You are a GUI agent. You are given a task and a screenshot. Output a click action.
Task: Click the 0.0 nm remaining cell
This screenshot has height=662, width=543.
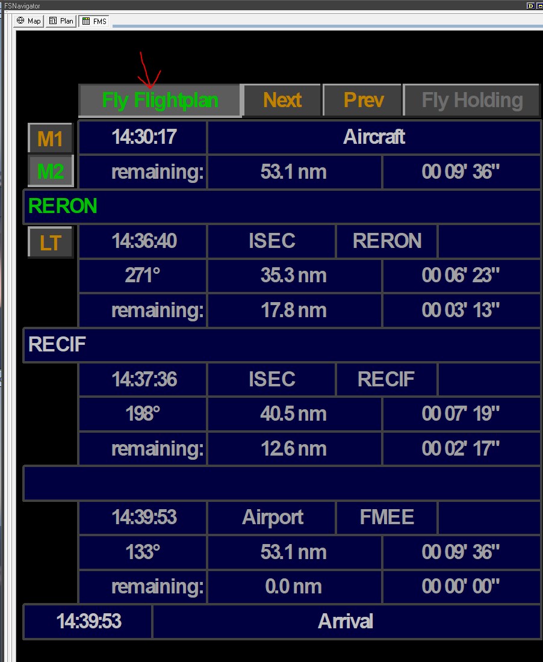coord(294,587)
